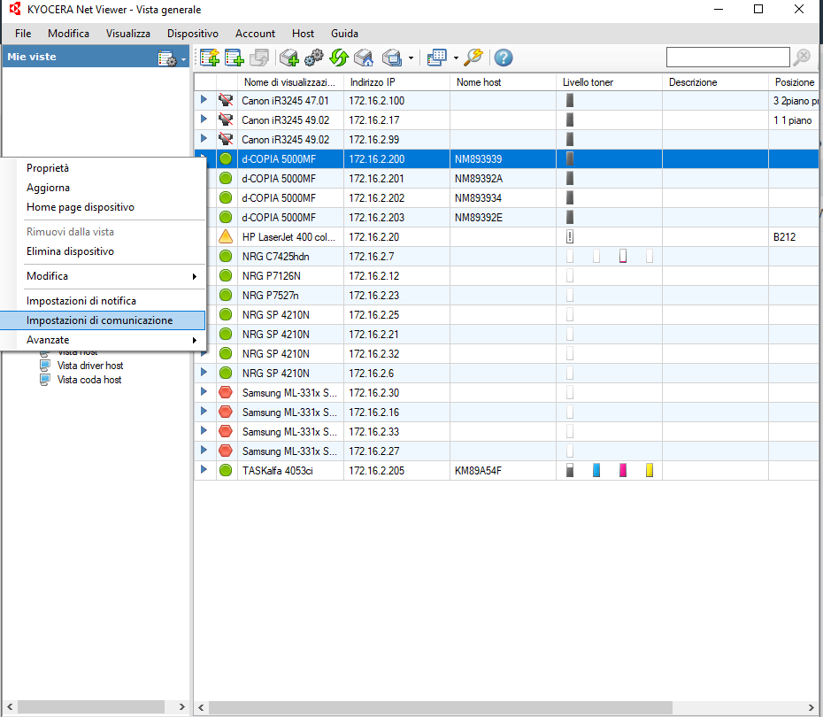823x717 pixels.
Task: Expand Avanzate submenu in context menu
Action: (x=103, y=340)
